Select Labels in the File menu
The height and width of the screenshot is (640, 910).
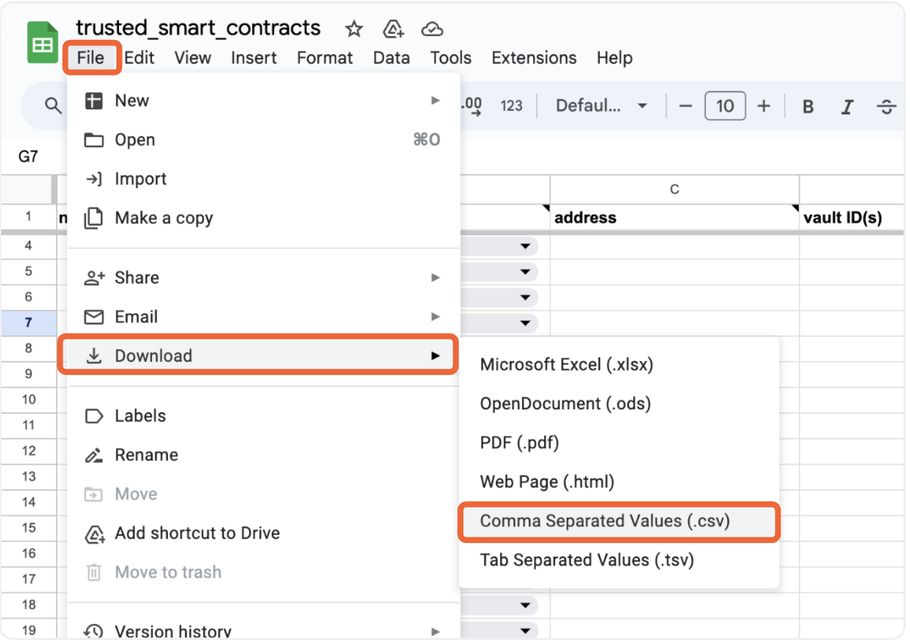[x=264, y=416]
